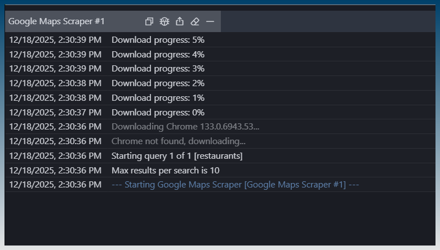Select 'Starting query 1 of 1 [restaurants]' entry
Viewport: 440px width, 250px height.
(x=177, y=155)
